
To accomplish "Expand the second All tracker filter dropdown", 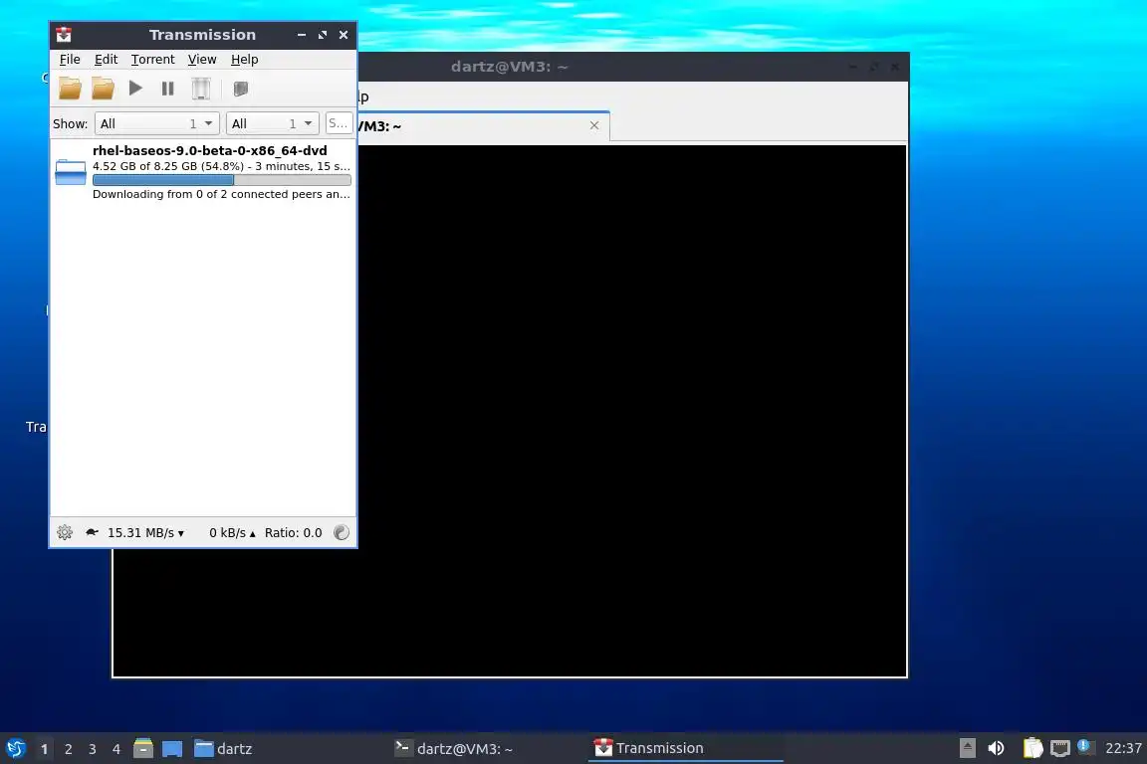I will [x=272, y=123].
